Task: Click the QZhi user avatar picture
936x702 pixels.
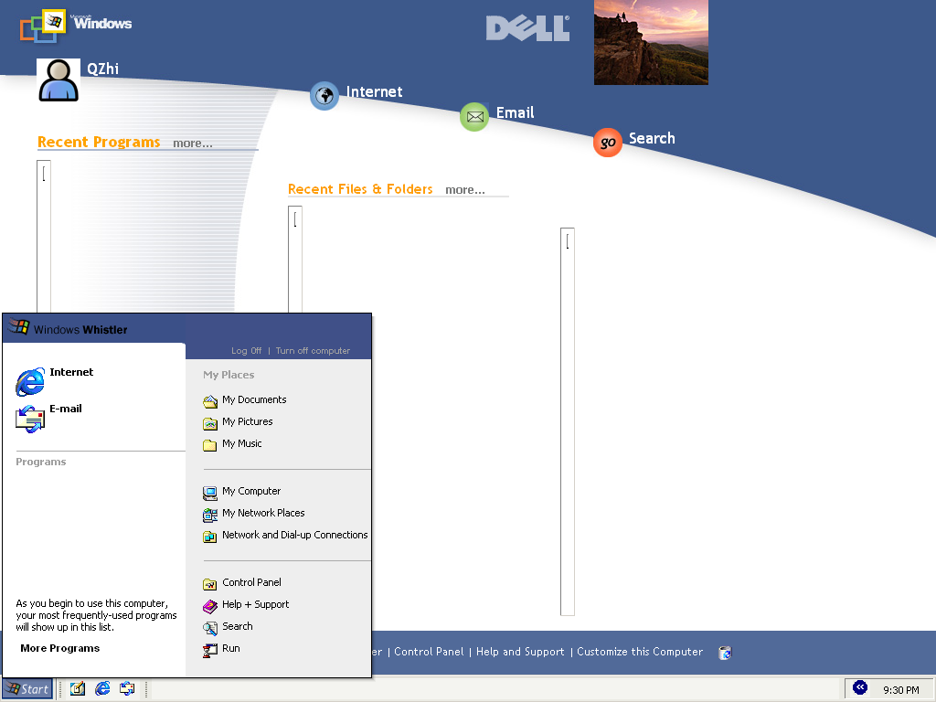Action: 58,80
